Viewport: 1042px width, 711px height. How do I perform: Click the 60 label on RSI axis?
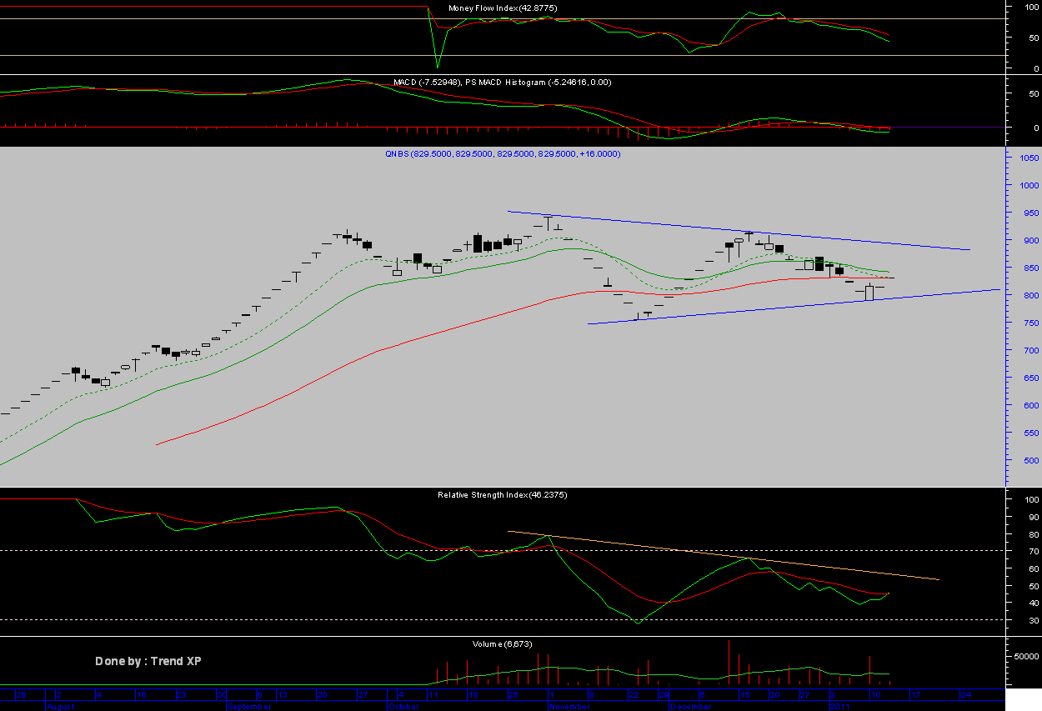coord(1032,568)
